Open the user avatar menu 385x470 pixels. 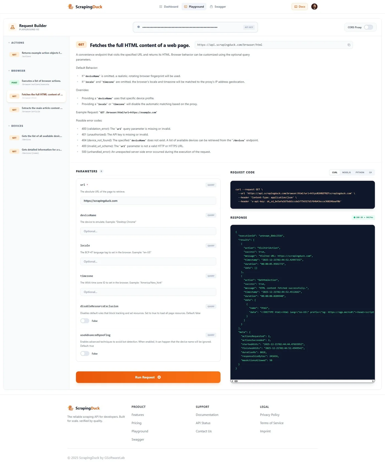[314, 7]
